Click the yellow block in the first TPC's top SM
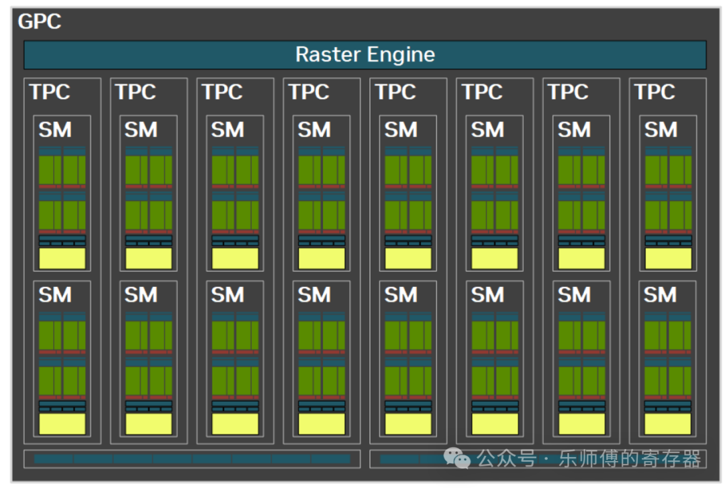This screenshot has width=725, height=488. coord(62,258)
